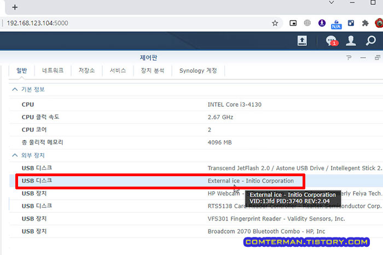
Task: Click the browser tab search chevron
Action: coord(331,2)
